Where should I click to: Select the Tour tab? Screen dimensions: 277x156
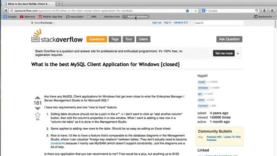tap(129, 39)
